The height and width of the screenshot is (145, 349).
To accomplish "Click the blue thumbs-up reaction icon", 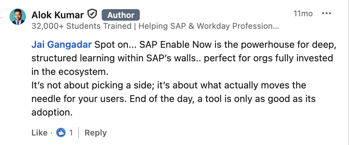I will point(61,132).
